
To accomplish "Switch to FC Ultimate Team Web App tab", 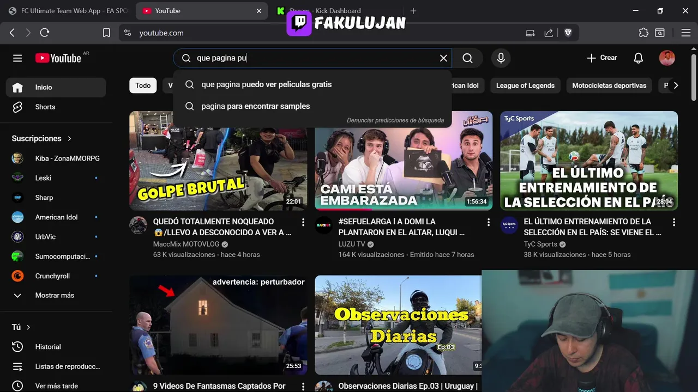I will click(68, 11).
